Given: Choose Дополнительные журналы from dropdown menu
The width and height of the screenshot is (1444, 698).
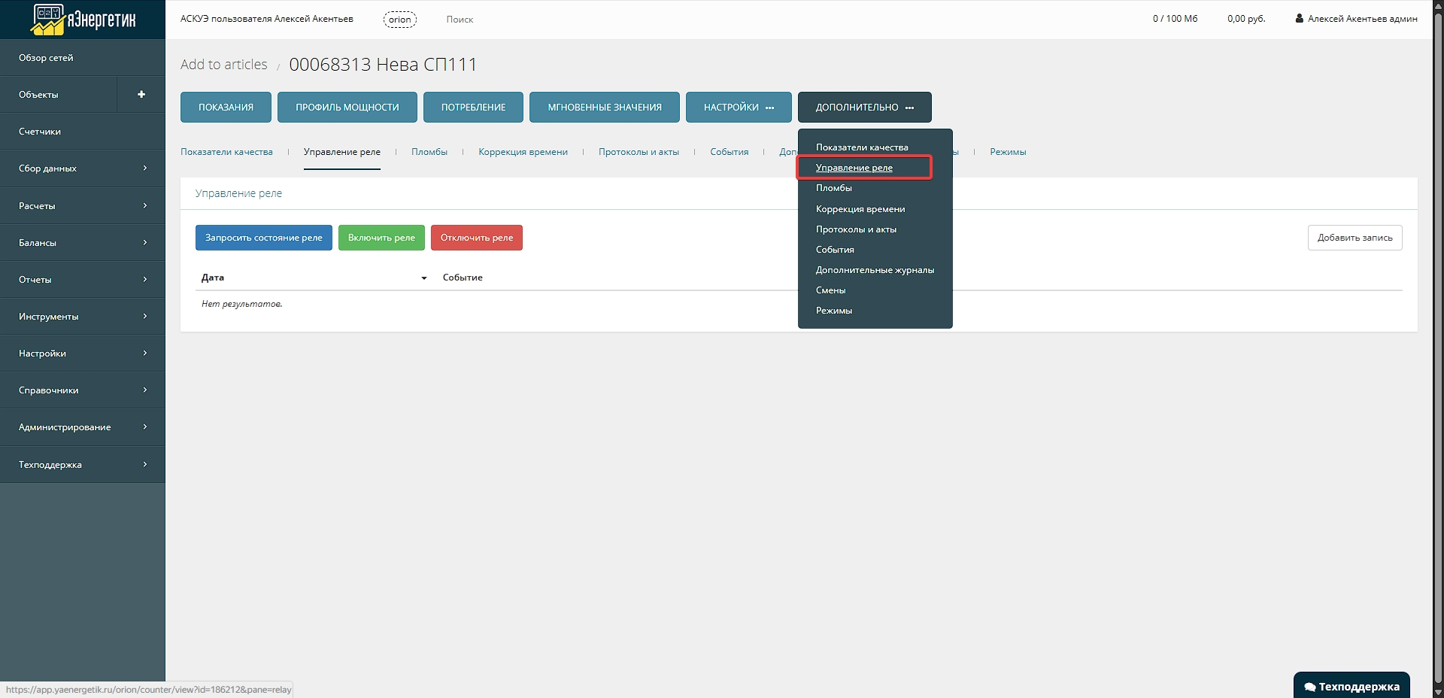Looking at the screenshot, I should click(875, 270).
